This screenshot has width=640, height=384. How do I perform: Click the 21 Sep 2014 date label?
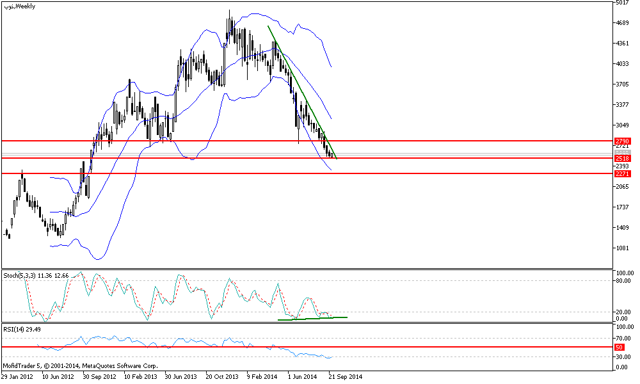pyautogui.click(x=346, y=377)
